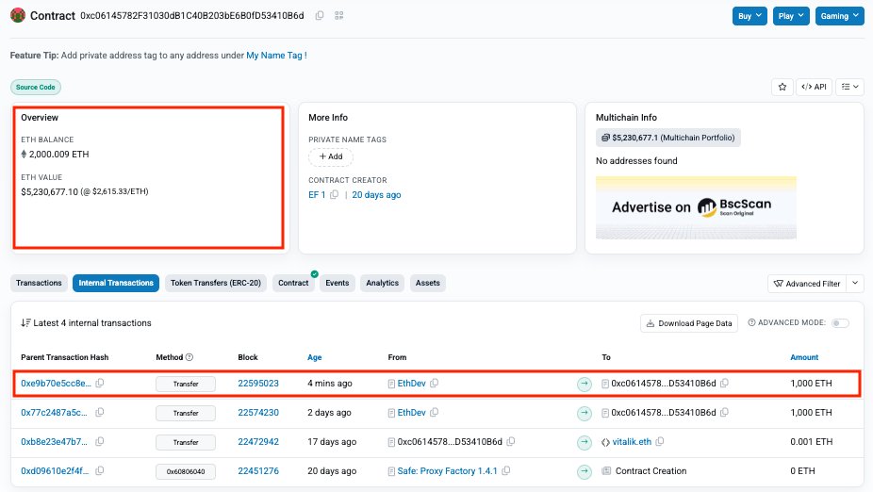873x492 pixels.
Task: Copy the EF 1 creator address
Action: pyautogui.click(x=334, y=195)
